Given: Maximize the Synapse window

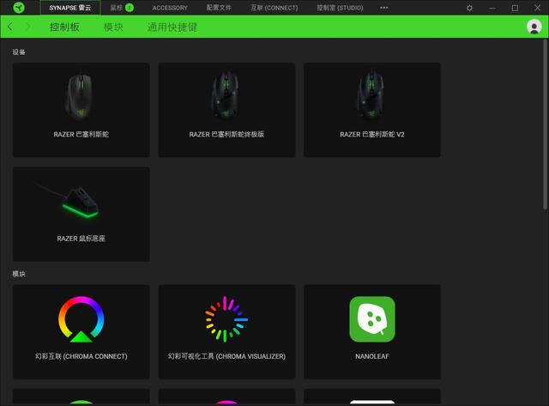Looking at the screenshot, I should pos(515,8).
